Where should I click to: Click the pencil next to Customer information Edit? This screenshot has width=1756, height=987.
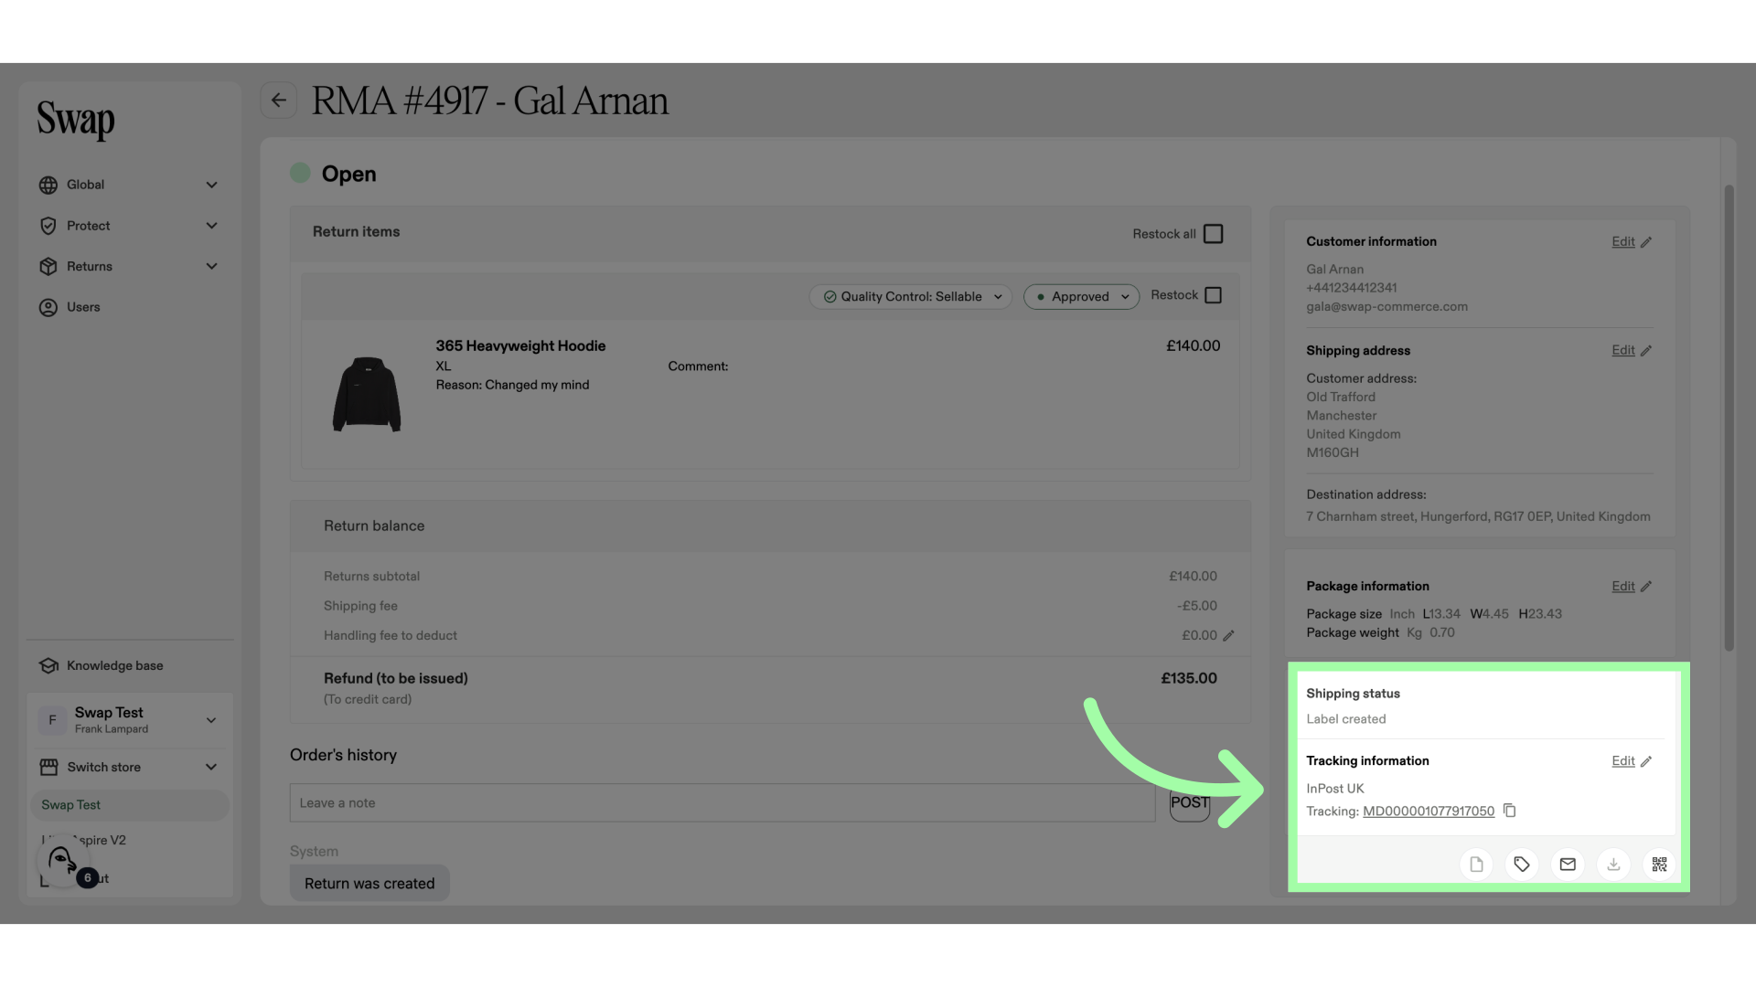click(x=1646, y=242)
